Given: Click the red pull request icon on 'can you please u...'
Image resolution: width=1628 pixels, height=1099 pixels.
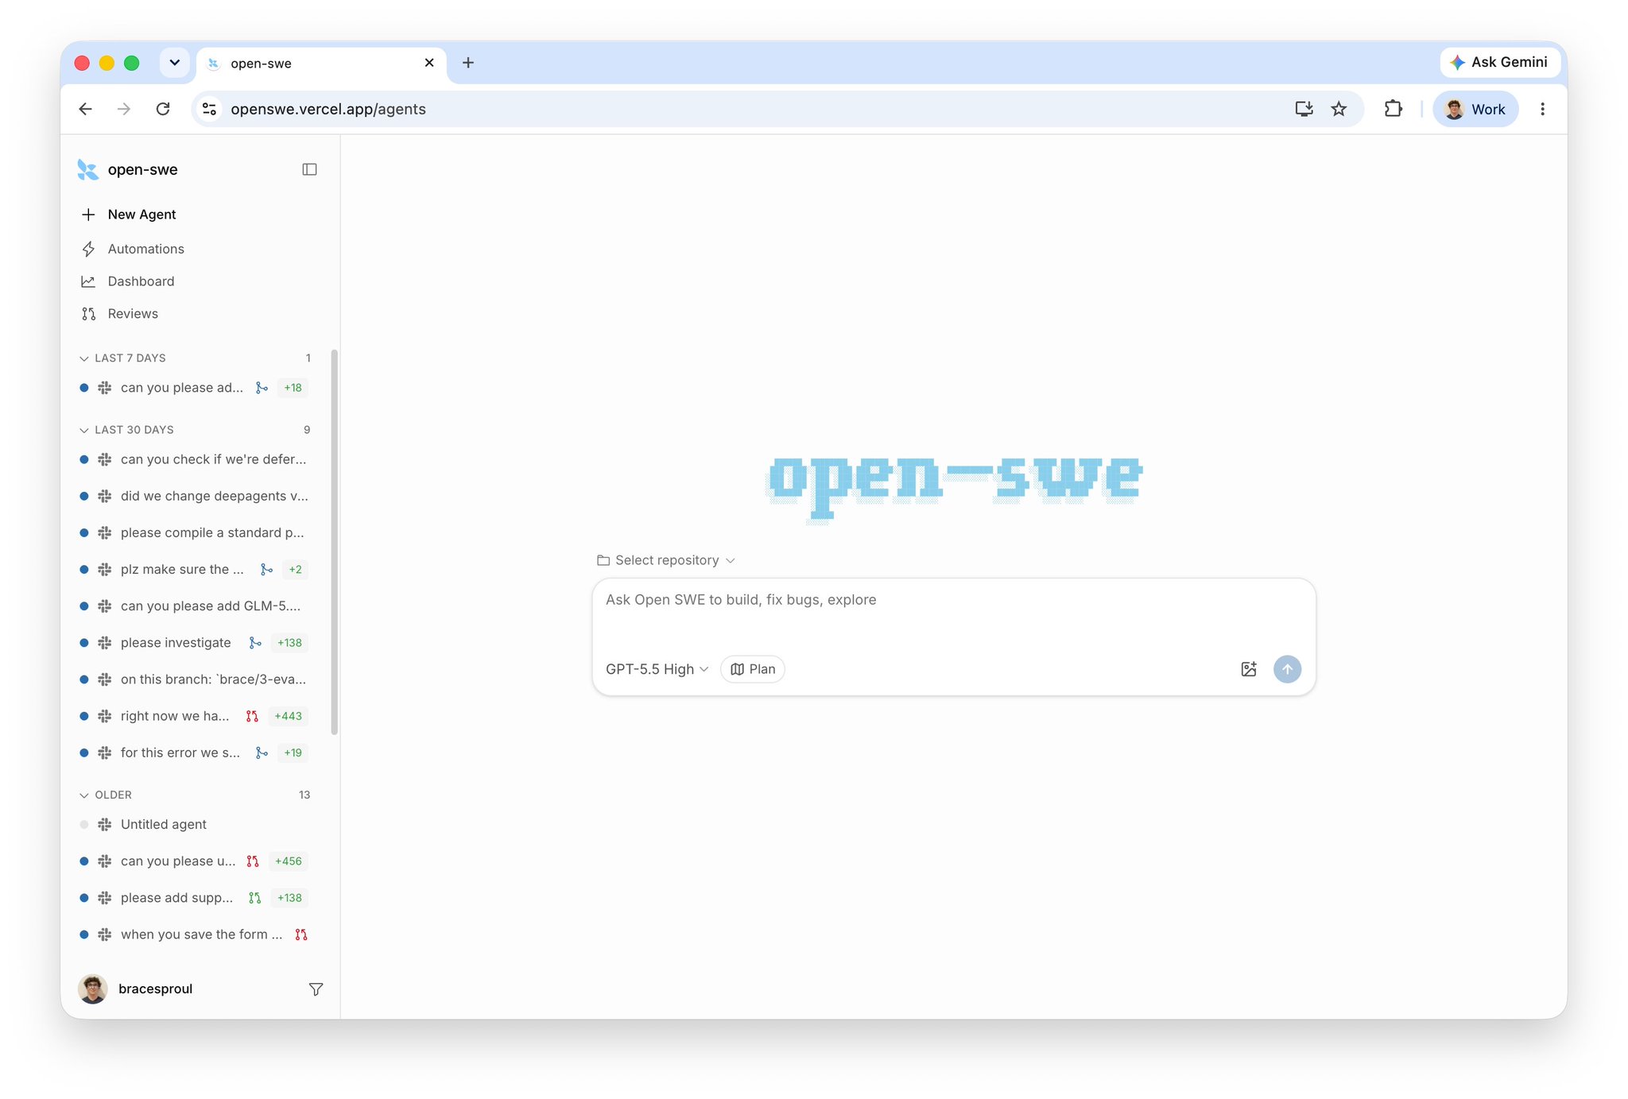Looking at the screenshot, I should click(x=253, y=861).
